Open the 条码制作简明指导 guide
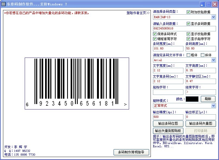The width and height of the screenshot is (219, 160). (131, 152)
